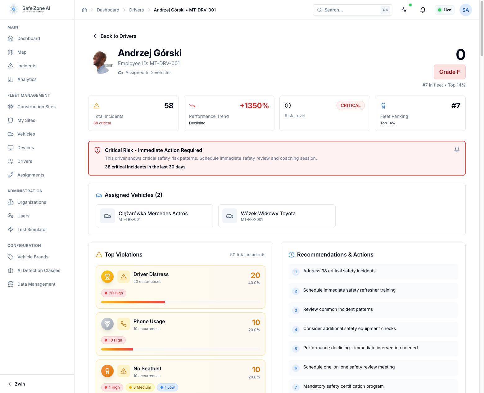Collapse the sidebar with Zwiń
The image size is (484, 393).
point(17,384)
